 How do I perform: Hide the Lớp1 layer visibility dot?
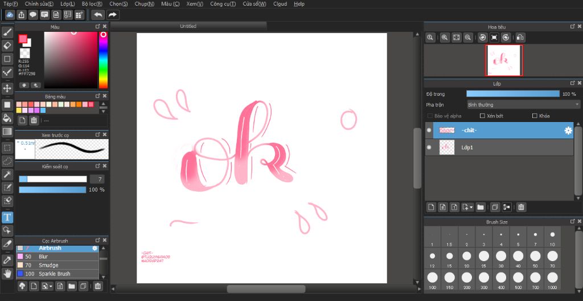[429, 148]
